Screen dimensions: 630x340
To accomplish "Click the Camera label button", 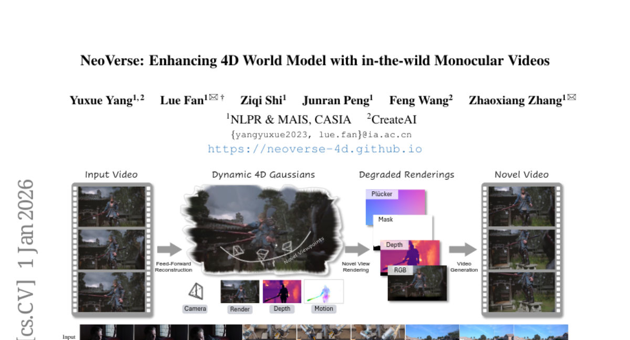I will pyautogui.click(x=195, y=309).
